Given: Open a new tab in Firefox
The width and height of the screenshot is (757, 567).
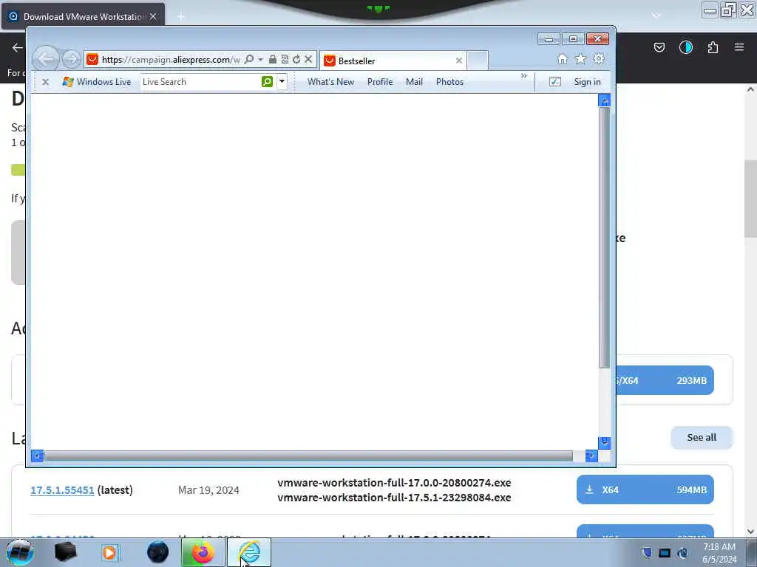Looking at the screenshot, I should 181,17.
